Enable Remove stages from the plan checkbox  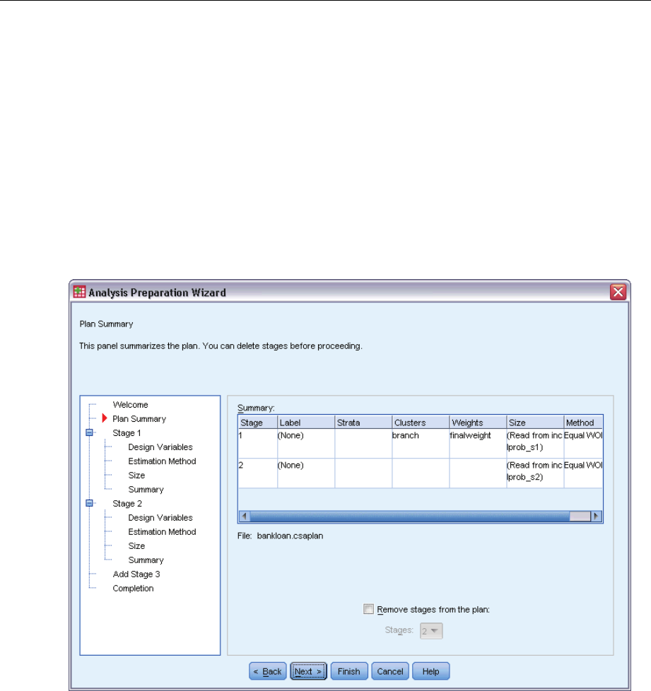pos(368,609)
